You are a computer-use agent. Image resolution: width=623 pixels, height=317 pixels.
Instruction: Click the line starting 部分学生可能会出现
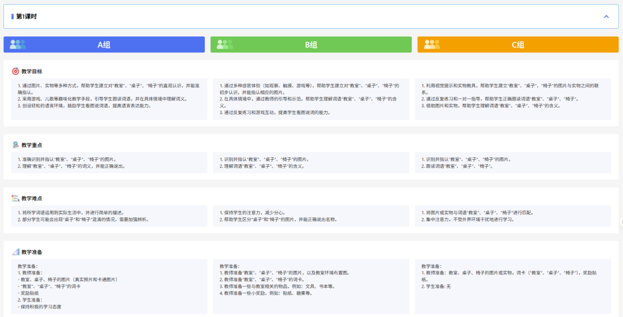pos(84,220)
